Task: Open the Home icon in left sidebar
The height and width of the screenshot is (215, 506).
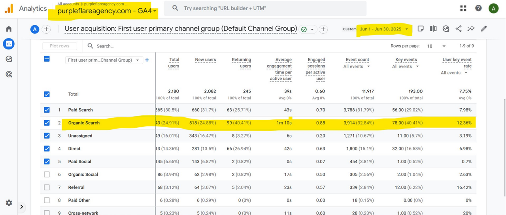Action: click(x=9, y=29)
